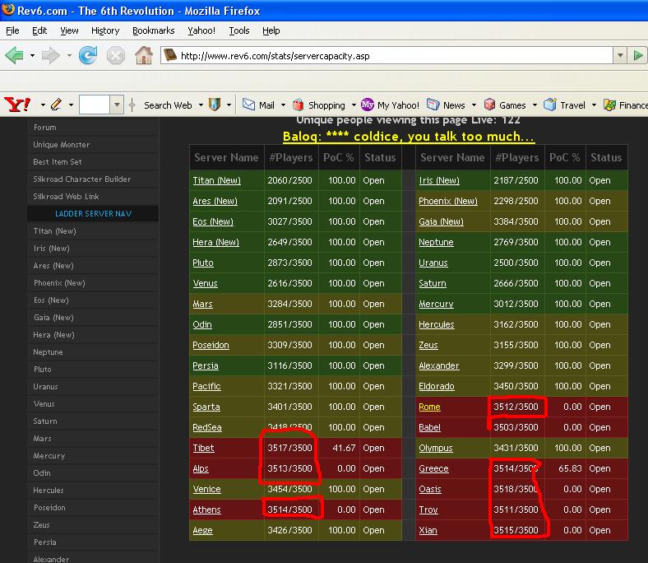The width and height of the screenshot is (648, 563).
Task: Expand the Yahoo search box dropdown
Action: point(117,105)
